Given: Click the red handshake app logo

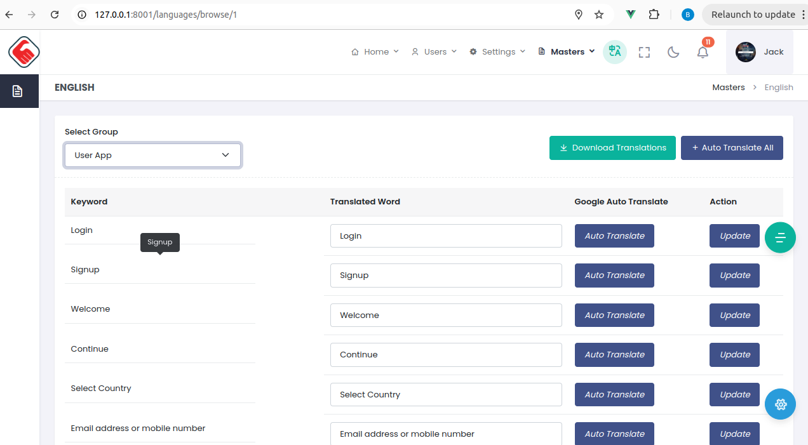Looking at the screenshot, I should (24, 52).
